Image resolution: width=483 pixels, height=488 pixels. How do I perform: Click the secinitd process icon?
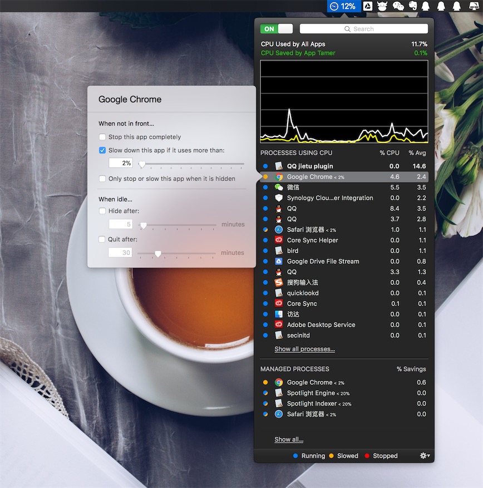point(279,335)
